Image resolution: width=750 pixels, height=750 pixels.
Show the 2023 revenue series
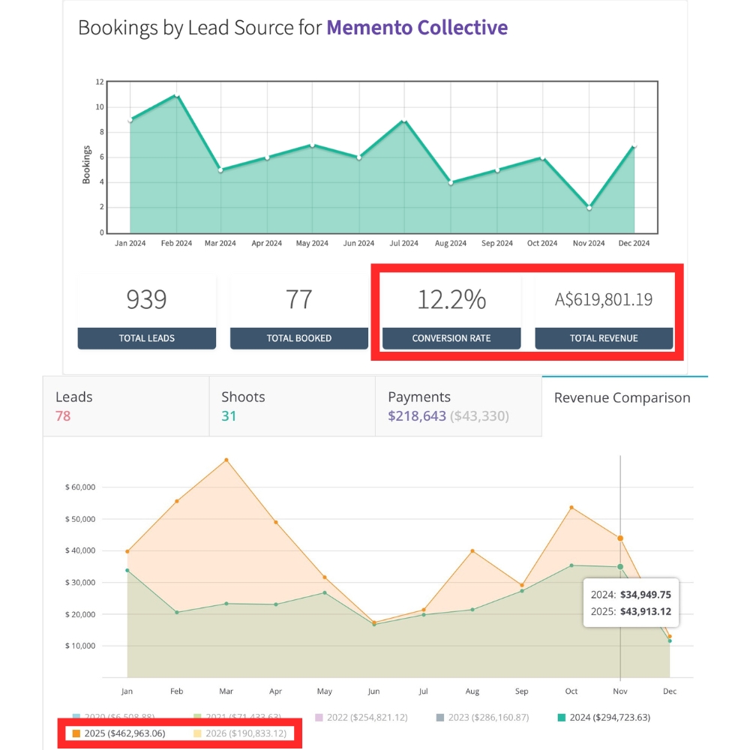[482, 718]
